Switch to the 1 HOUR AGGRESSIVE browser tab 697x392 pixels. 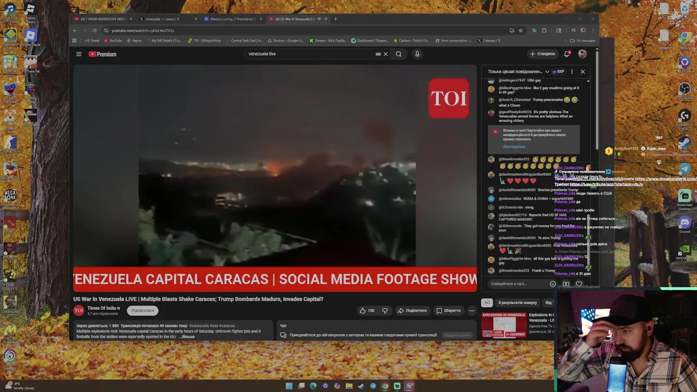[x=102, y=19]
